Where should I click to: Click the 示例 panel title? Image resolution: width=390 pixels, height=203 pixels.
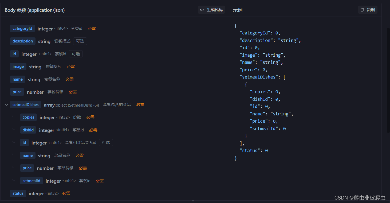tap(237, 10)
